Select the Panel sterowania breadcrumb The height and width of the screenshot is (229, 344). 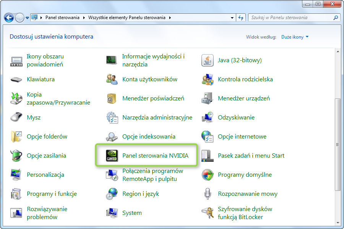[62, 18]
